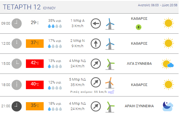Image resolution: width=180 pixels, height=116 pixels.
Task: Click the upward wind direction arrow at 12:00
Action: [96, 44]
